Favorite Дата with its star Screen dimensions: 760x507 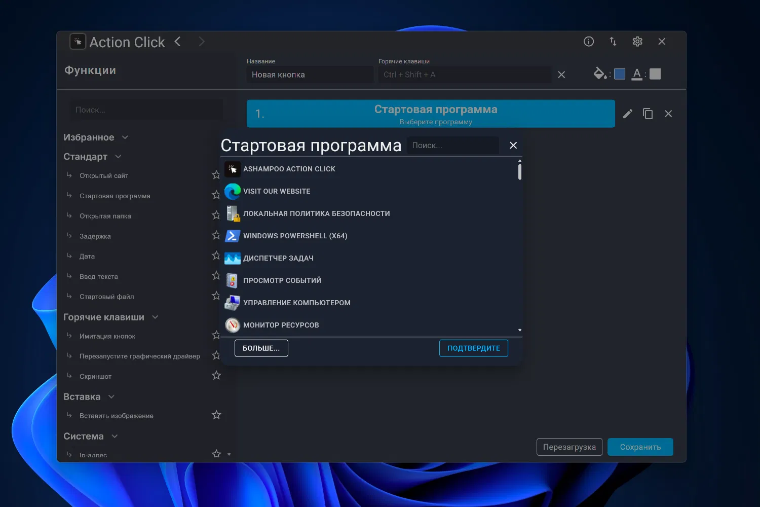(216, 256)
